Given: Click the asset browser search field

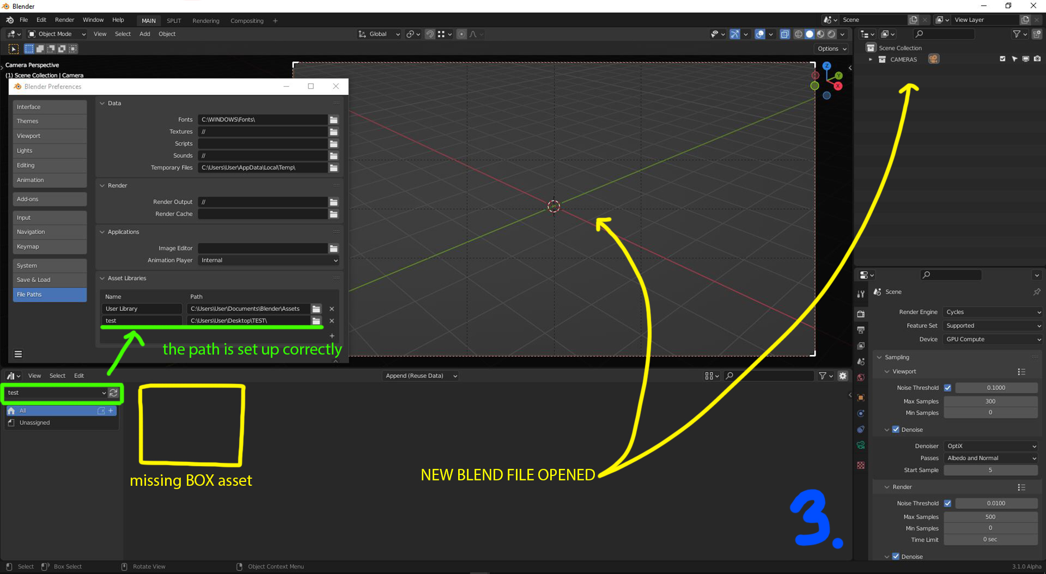Looking at the screenshot, I should pyautogui.click(x=769, y=376).
